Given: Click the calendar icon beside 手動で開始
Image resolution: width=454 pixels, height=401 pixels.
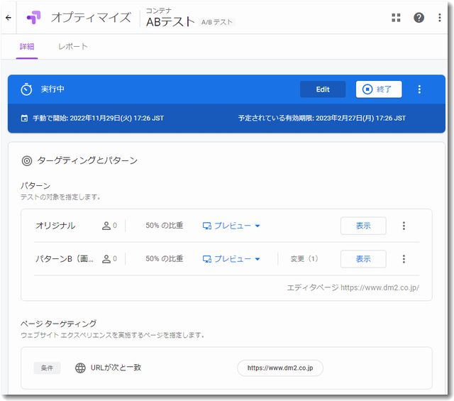Looking at the screenshot, I should [25, 119].
